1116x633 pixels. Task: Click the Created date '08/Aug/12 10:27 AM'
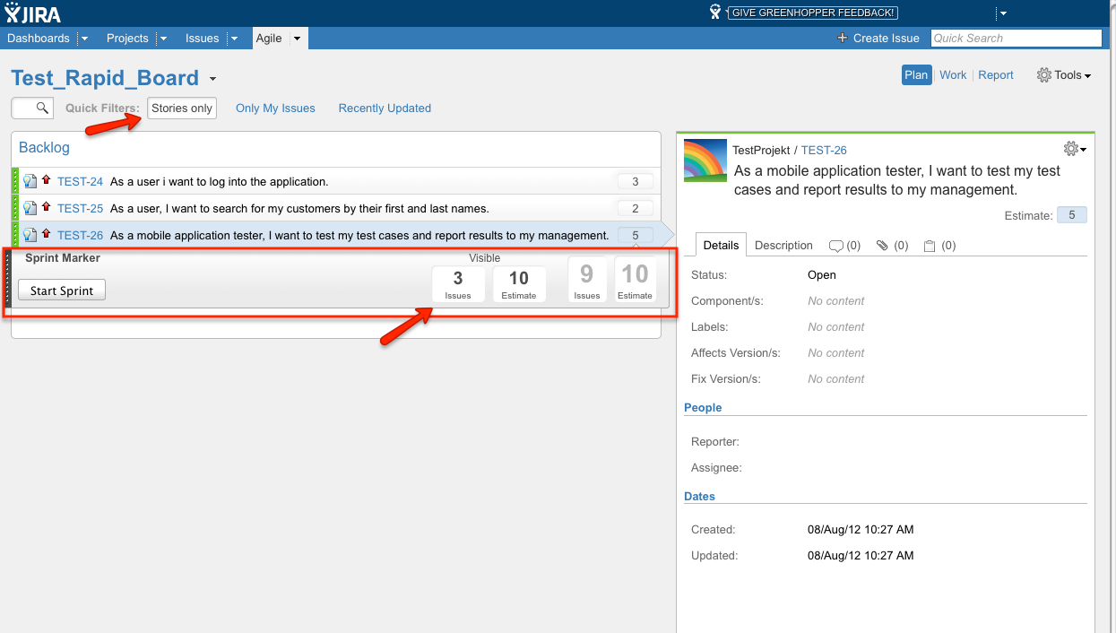pyautogui.click(x=861, y=530)
